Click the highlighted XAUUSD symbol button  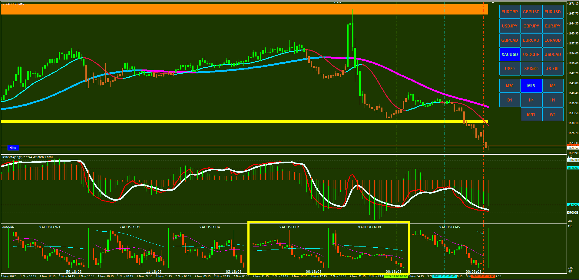point(510,54)
